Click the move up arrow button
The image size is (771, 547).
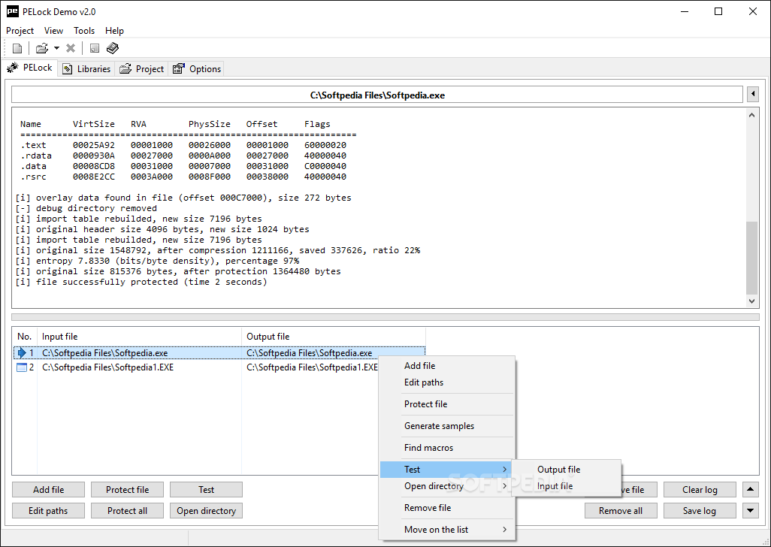tap(751, 489)
